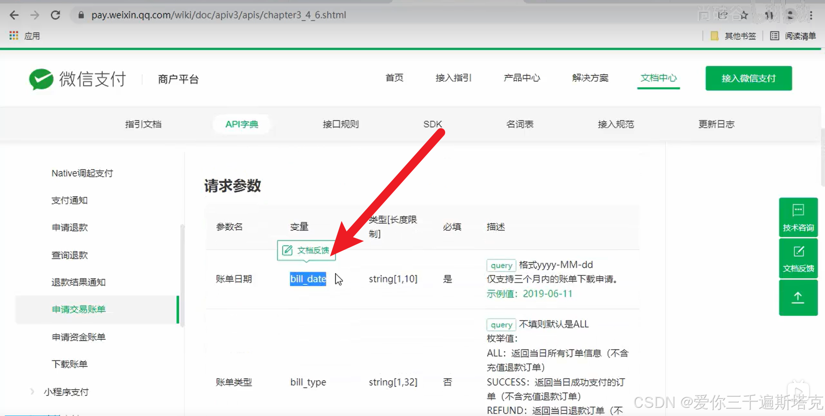Screen dimensions: 825x416
Task: Click the 商户平台 label
Action: tap(178, 79)
